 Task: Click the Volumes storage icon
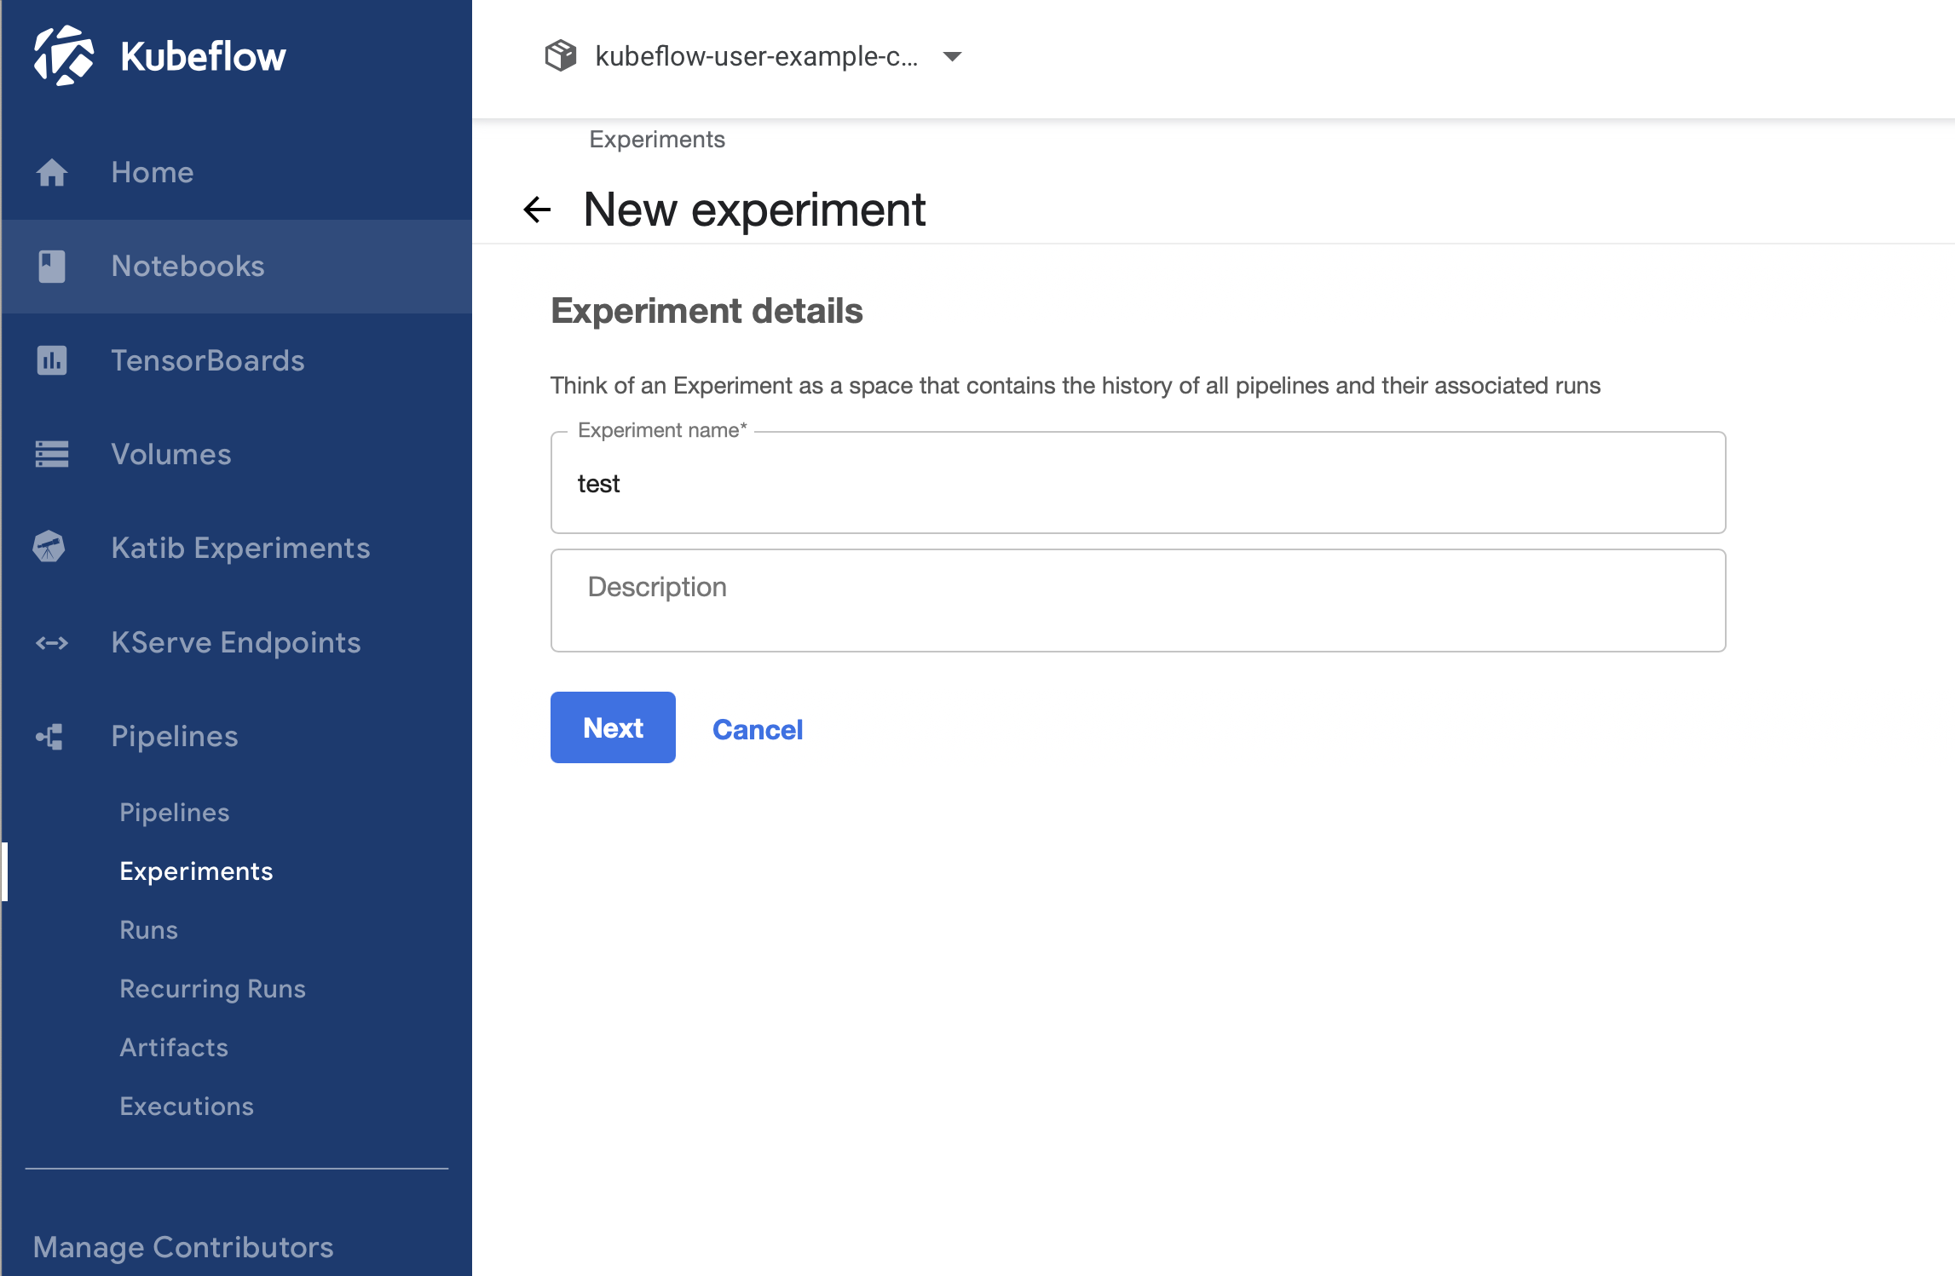tap(52, 454)
